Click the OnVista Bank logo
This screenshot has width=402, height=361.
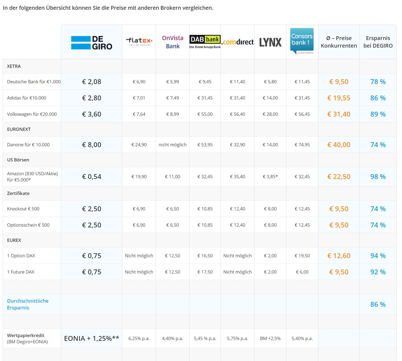173,42
